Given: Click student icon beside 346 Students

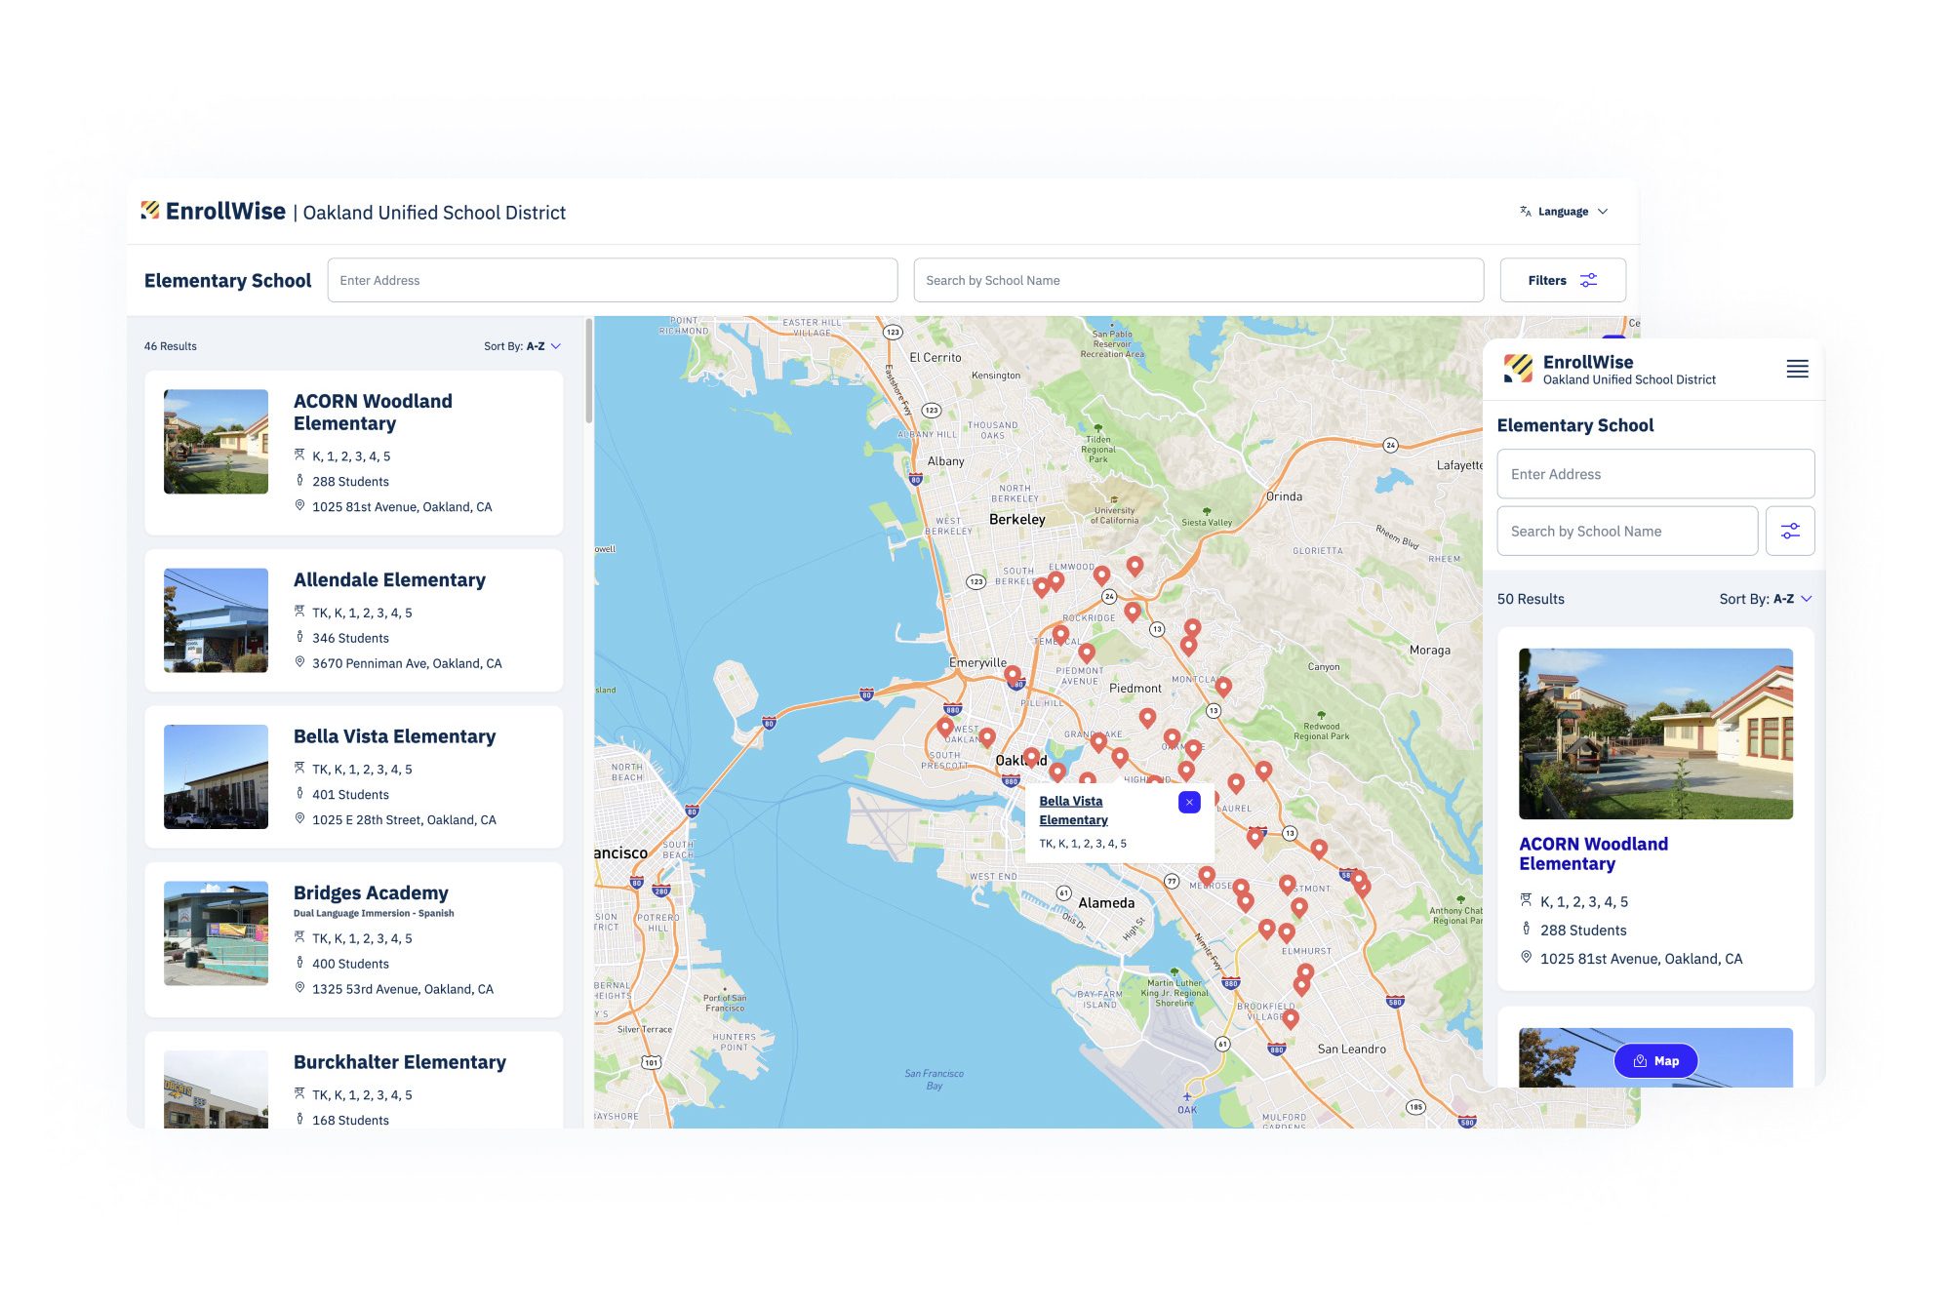Looking at the screenshot, I should pos(299,637).
